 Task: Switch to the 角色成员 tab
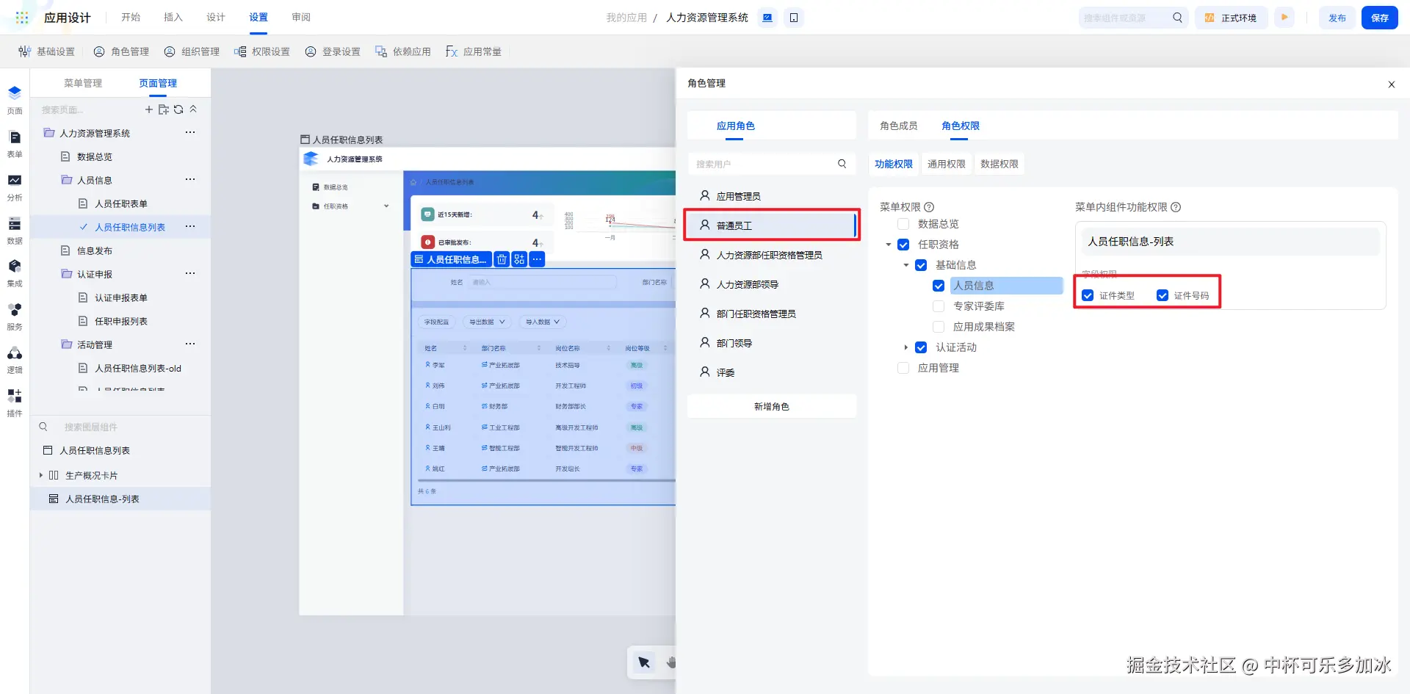pyautogui.click(x=899, y=126)
